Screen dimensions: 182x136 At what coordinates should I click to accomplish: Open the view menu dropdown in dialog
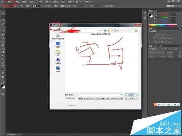(116, 30)
